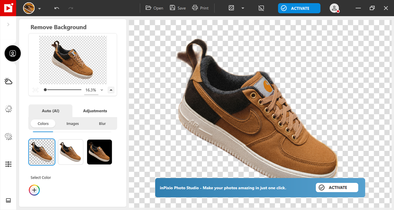Click the inPixio Photo Studio banner text
Image resolution: width=394 pixels, height=210 pixels.
223,188
